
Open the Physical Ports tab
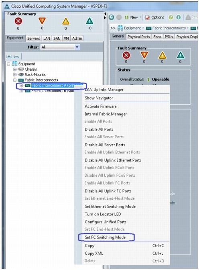[x=139, y=37]
